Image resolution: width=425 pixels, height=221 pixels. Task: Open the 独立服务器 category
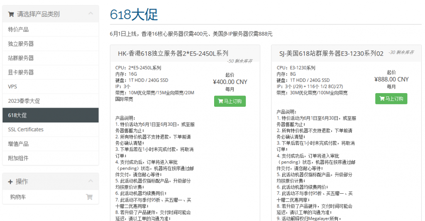pos(21,43)
